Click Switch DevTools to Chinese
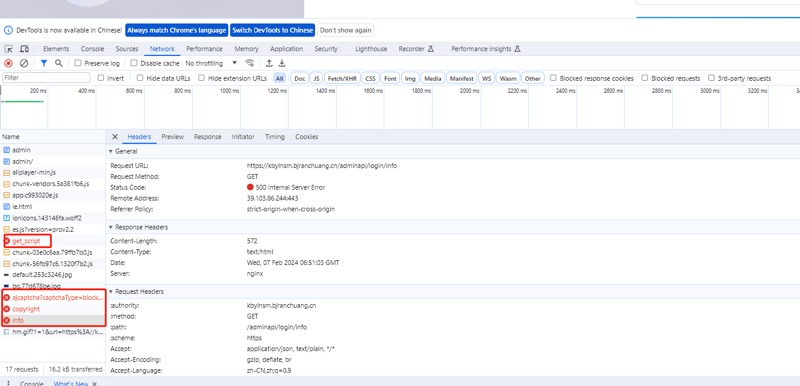 click(273, 30)
